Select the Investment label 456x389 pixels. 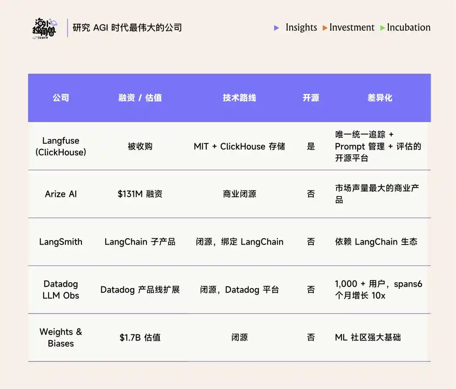[x=352, y=27]
